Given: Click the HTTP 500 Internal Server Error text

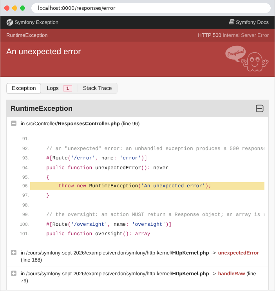Looking at the screenshot, I should (233, 35).
